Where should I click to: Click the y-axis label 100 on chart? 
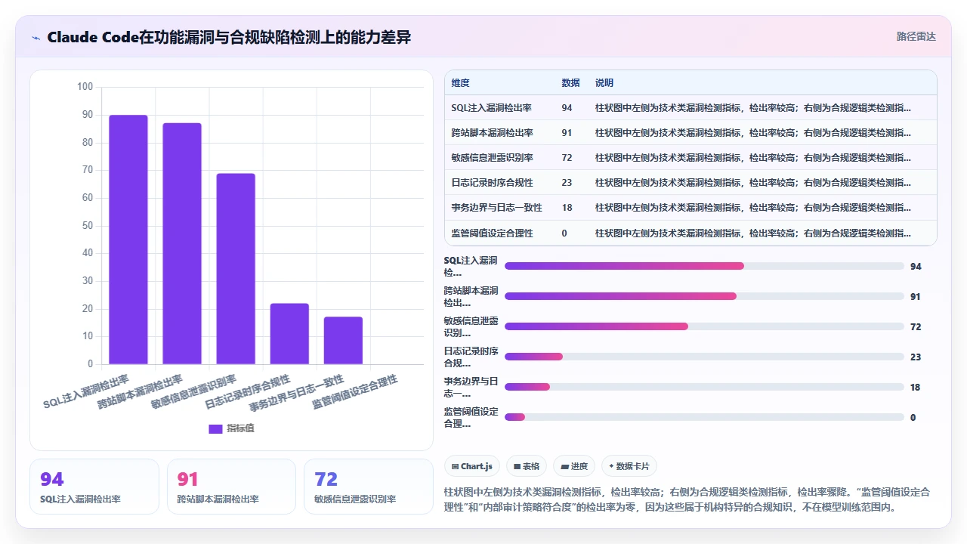85,87
